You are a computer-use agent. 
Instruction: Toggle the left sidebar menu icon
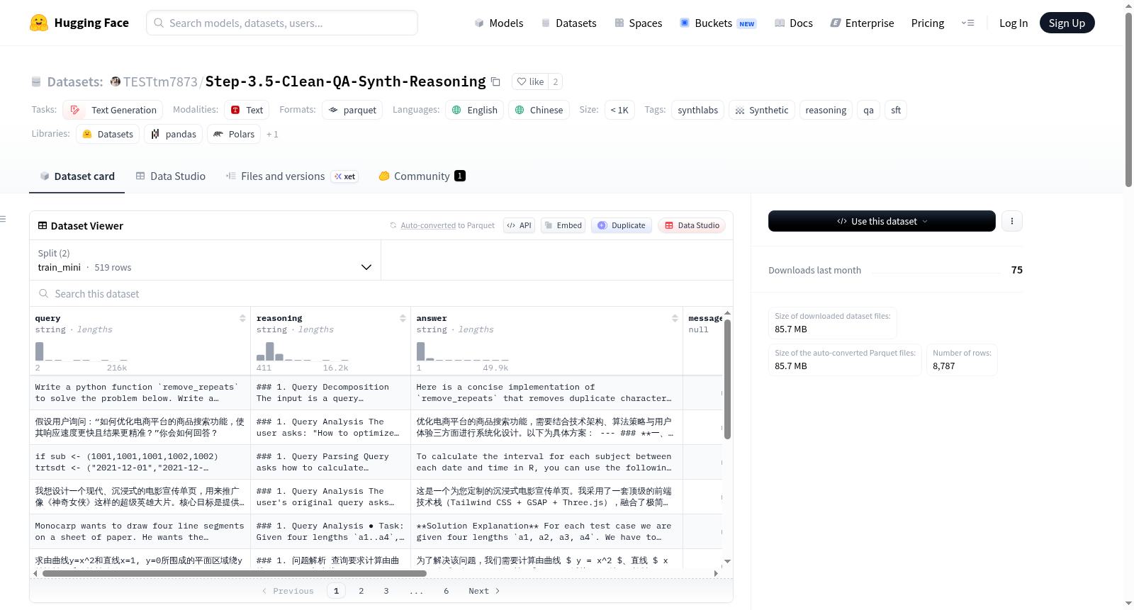tap(3, 219)
